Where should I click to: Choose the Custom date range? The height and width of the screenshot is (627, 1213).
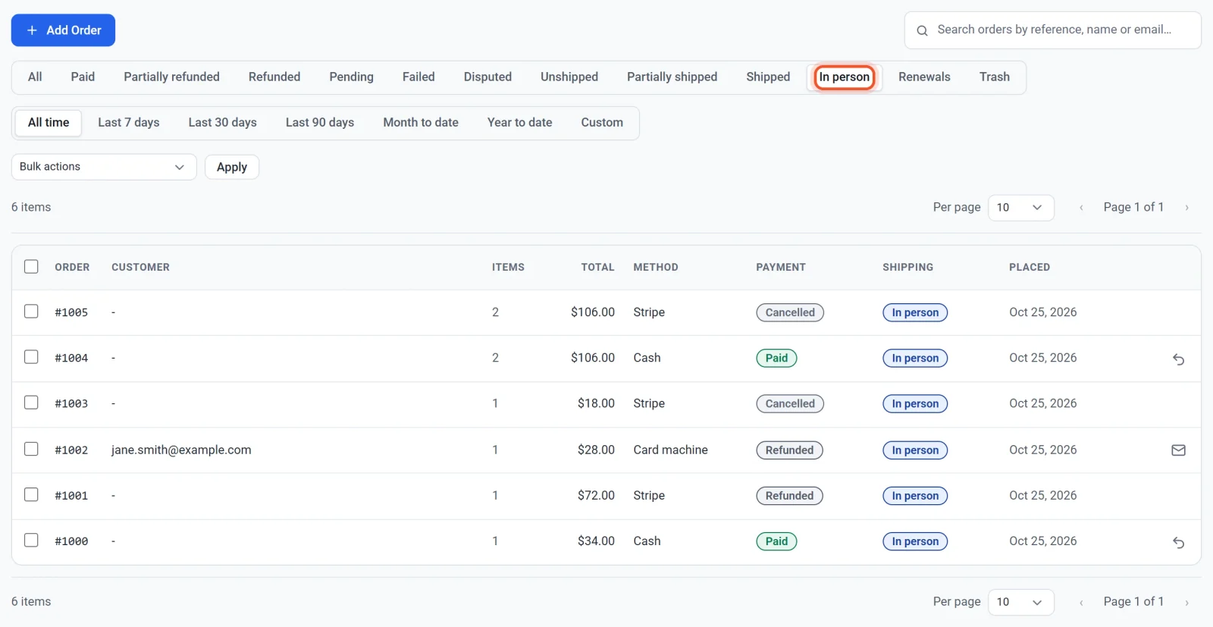pos(602,123)
